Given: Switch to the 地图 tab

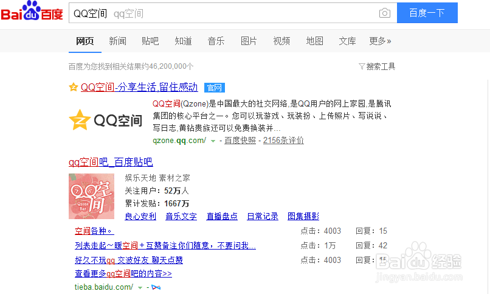Looking at the screenshot, I should pyautogui.click(x=314, y=41).
